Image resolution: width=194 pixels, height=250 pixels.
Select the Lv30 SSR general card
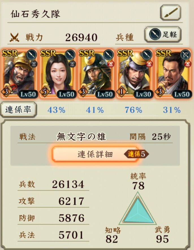pyautogui.click(x=135, y=74)
